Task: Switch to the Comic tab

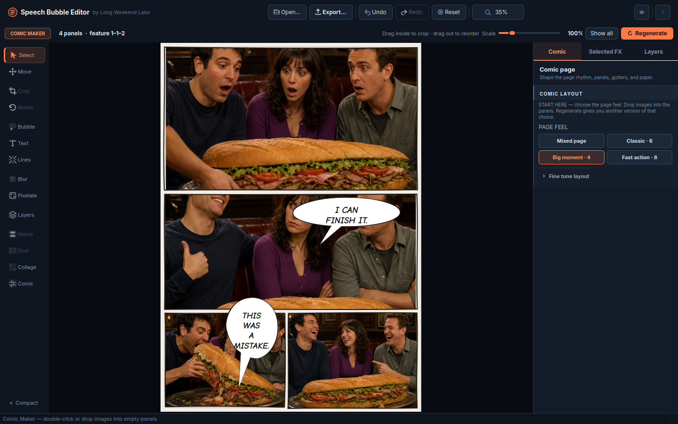Action: coord(557,52)
